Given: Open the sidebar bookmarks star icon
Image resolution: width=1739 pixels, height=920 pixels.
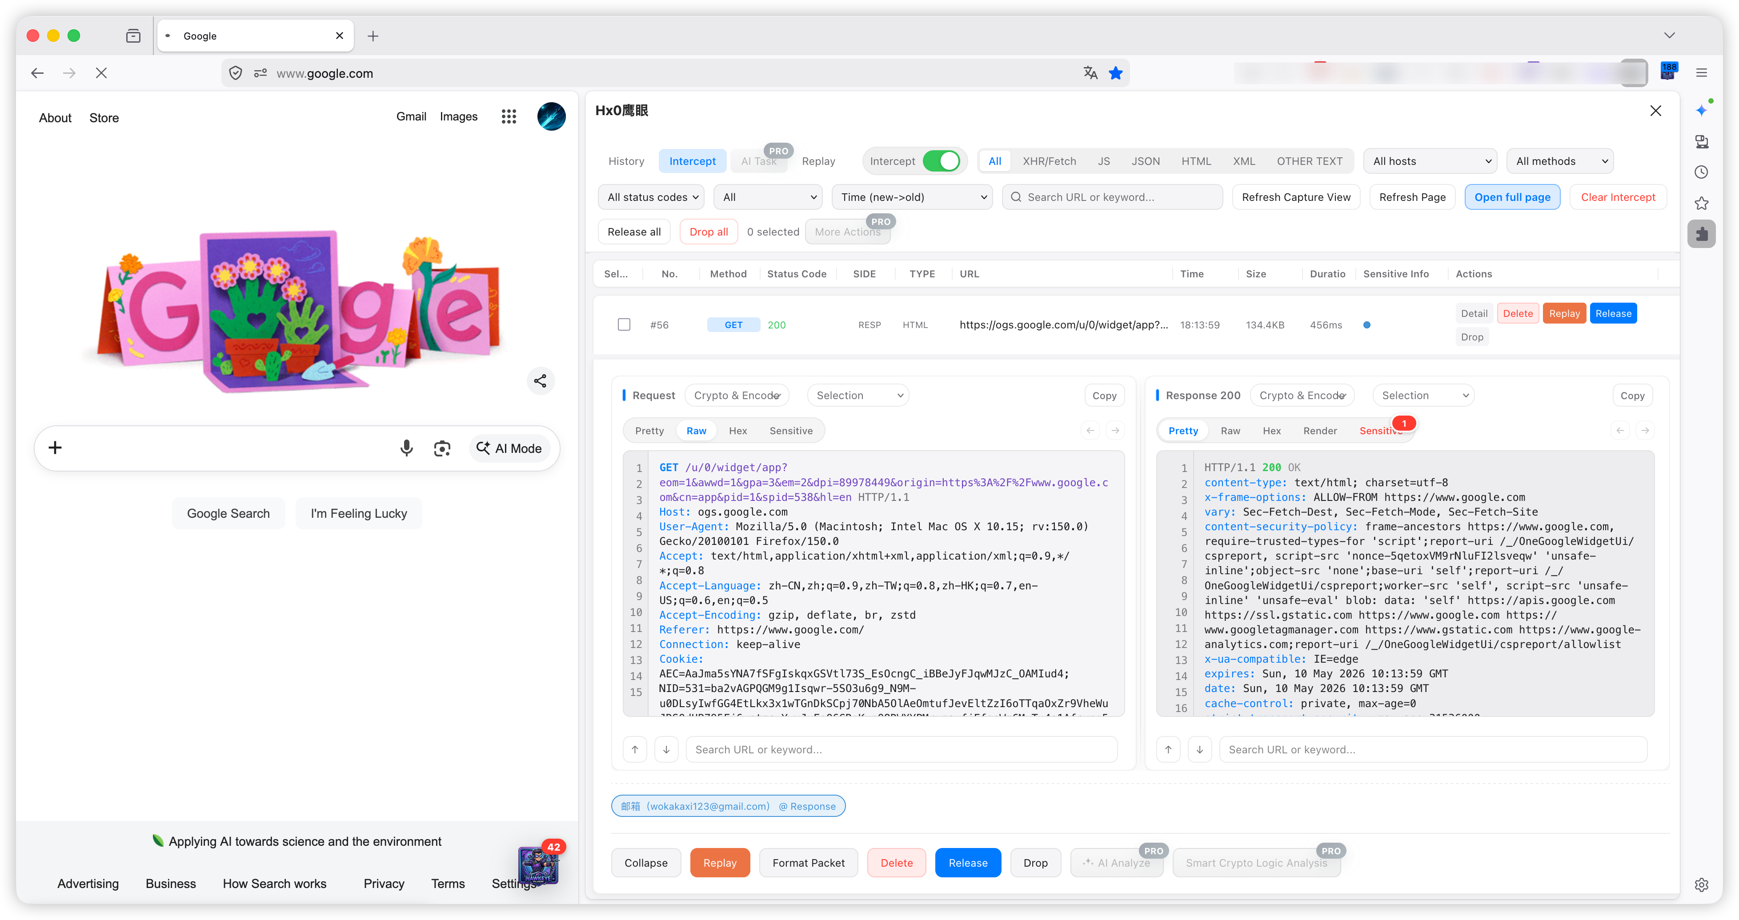Looking at the screenshot, I should (1701, 203).
